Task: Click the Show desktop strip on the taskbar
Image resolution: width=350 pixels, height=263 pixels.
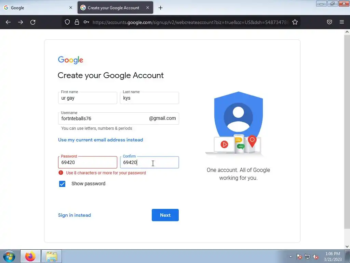Action: click(x=348, y=256)
